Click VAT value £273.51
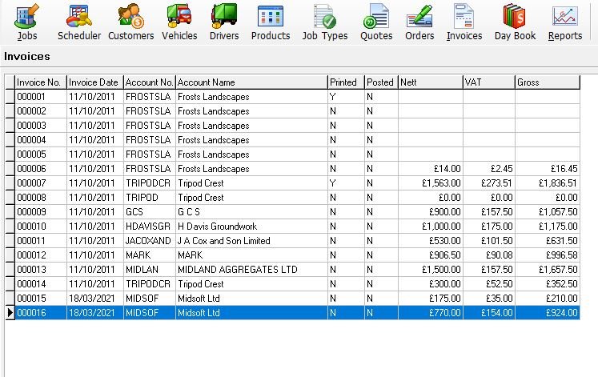The height and width of the screenshot is (377, 598). [x=488, y=183]
